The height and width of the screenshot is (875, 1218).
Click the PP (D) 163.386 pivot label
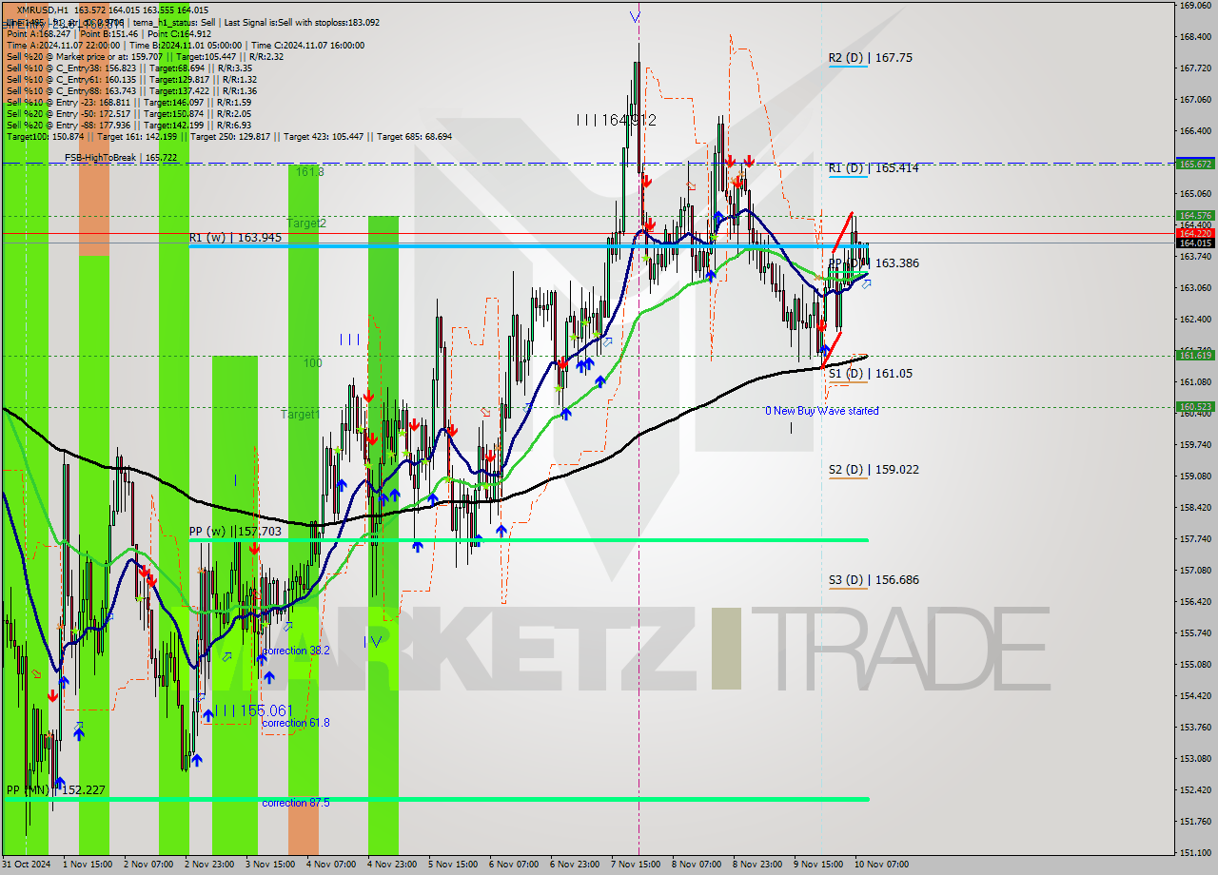[873, 263]
